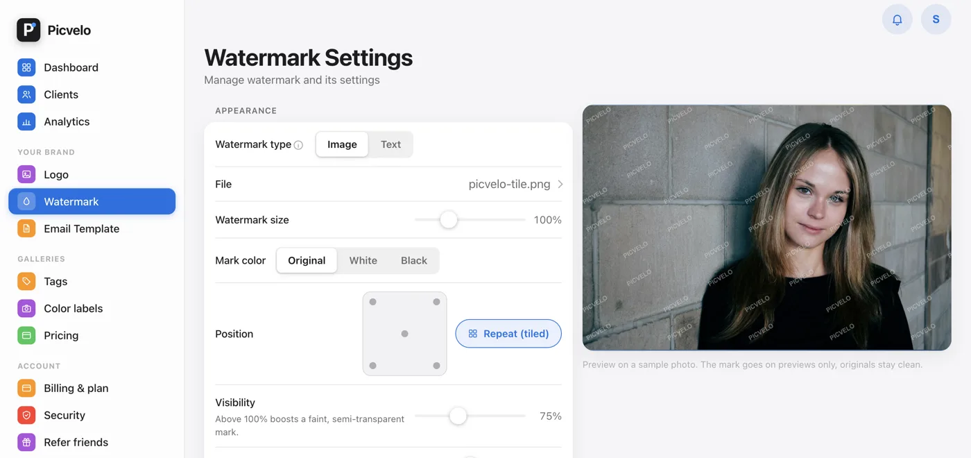Click 'Manage watermark and its settings' subtitle
Image resolution: width=971 pixels, height=458 pixels.
coord(292,80)
